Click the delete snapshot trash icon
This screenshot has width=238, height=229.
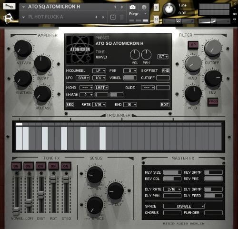coord(121,17)
